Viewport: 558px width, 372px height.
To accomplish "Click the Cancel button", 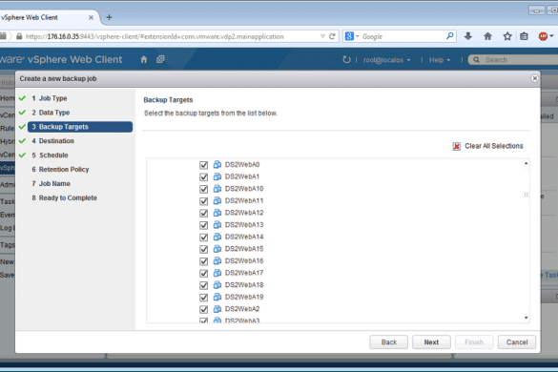I will pos(517,342).
